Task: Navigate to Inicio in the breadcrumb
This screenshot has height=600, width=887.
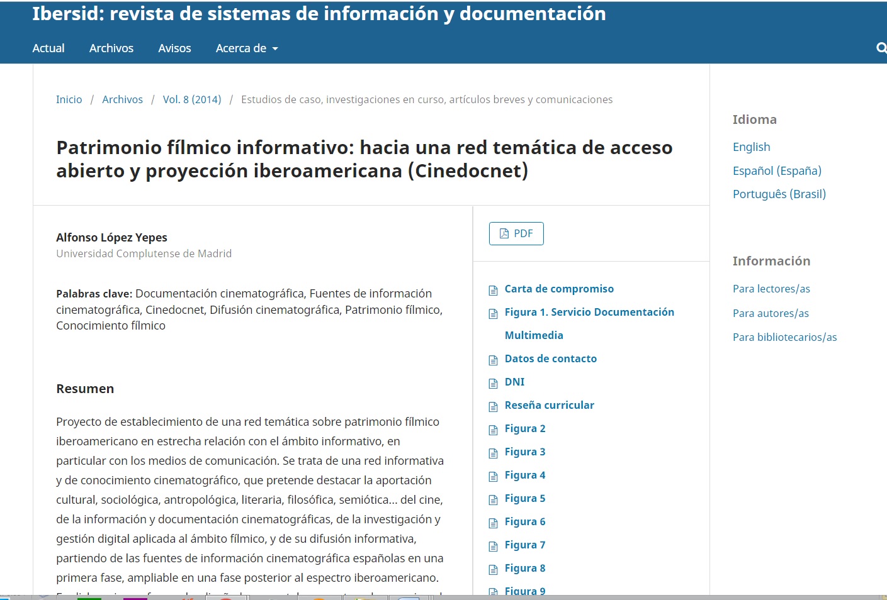Action: [69, 99]
